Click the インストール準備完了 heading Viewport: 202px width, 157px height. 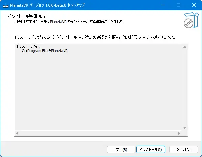pyautogui.click(x=27, y=16)
